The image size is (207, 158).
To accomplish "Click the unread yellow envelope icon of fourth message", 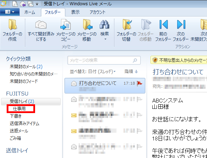I will [x=74, y=131].
